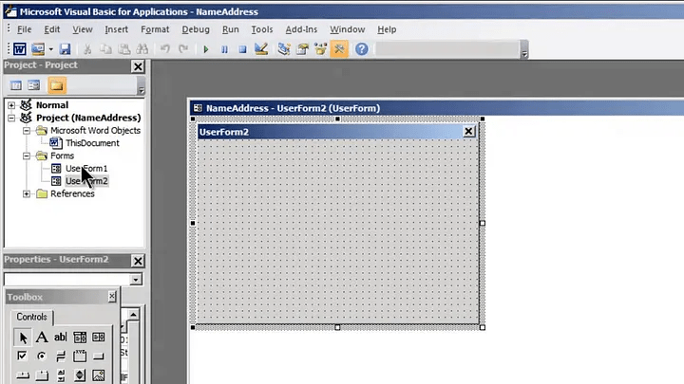This screenshot has height=384, width=684.
Task: Click the Help question mark icon
Action: [x=361, y=48]
